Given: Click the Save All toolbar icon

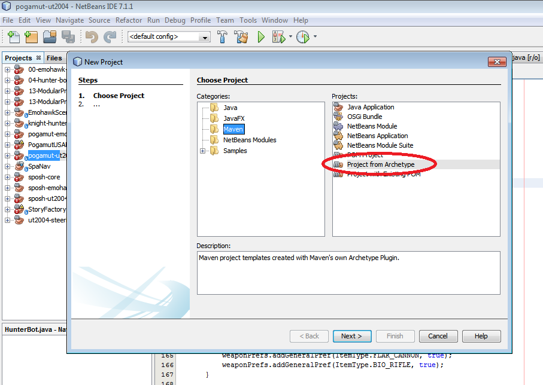Looking at the screenshot, I should [68, 36].
